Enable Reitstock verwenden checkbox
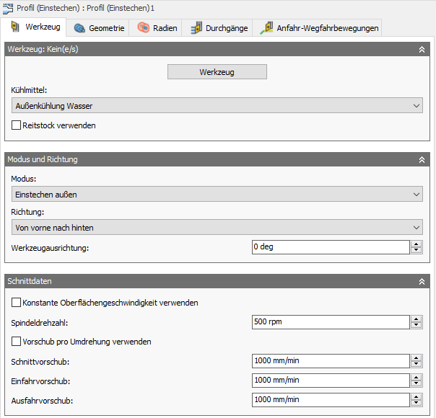Image resolution: width=436 pixels, height=418 pixels. tap(17, 125)
